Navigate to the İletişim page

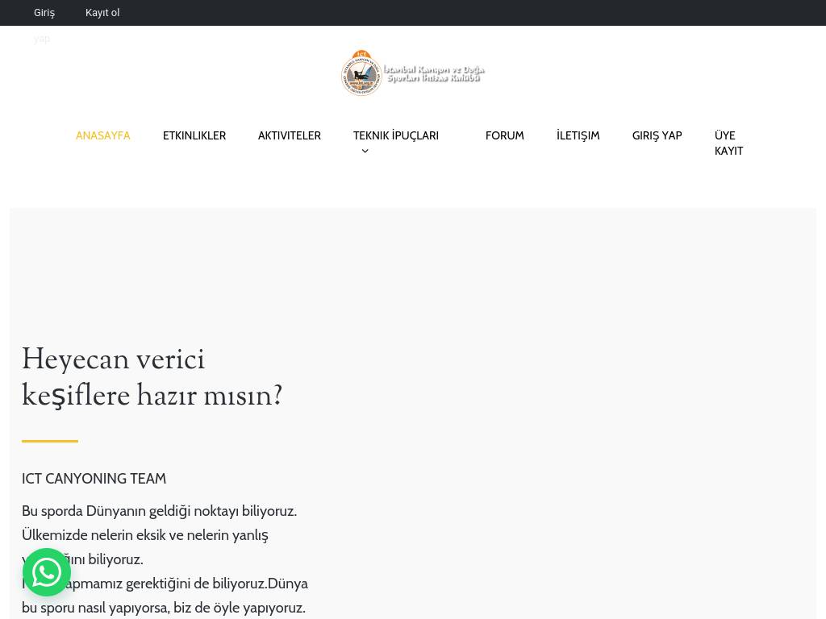[x=578, y=135]
